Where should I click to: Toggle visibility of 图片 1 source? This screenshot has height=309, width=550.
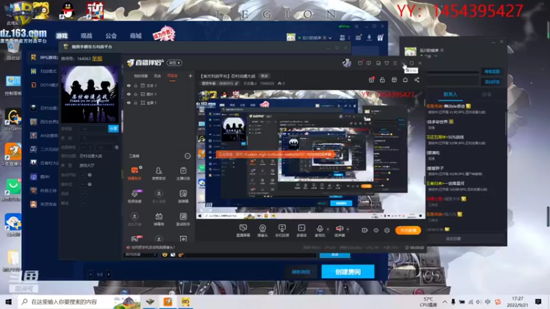click(129, 94)
